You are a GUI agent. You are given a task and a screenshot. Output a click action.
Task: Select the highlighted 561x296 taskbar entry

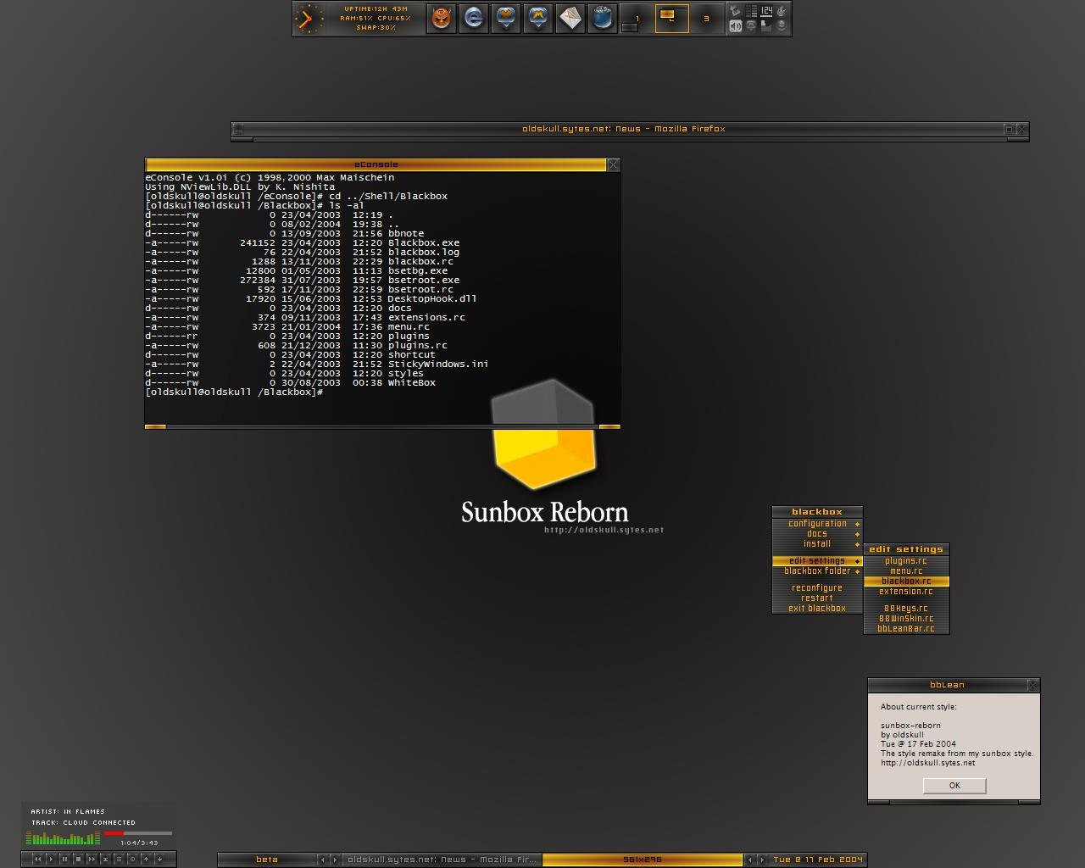click(643, 860)
